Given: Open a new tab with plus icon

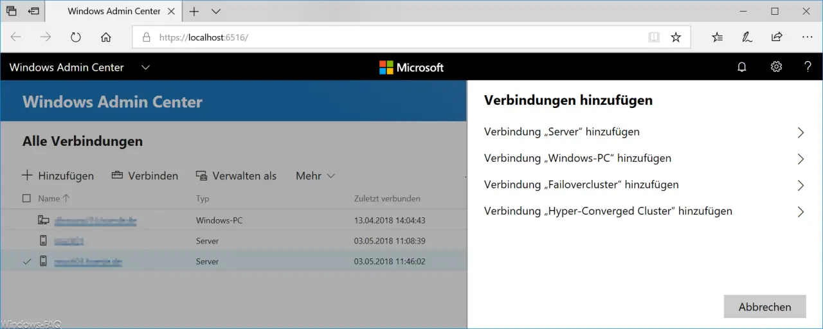Looking at the screenshot, I should [x=194, y=11].
